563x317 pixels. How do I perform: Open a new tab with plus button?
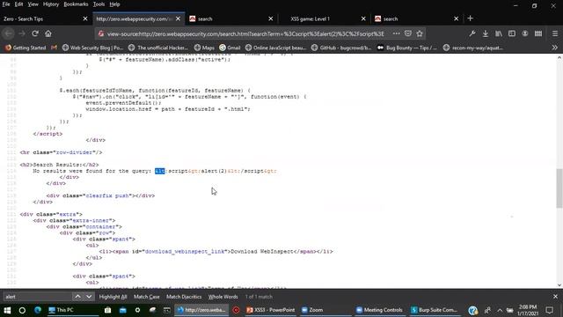[470, 18]
